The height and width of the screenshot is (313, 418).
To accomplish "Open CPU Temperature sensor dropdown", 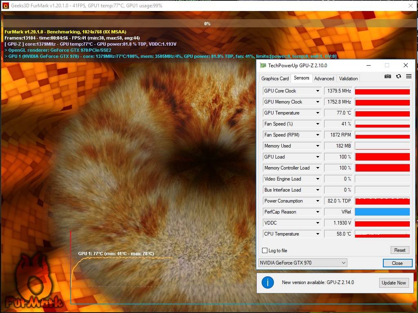I will pos(318,234).
